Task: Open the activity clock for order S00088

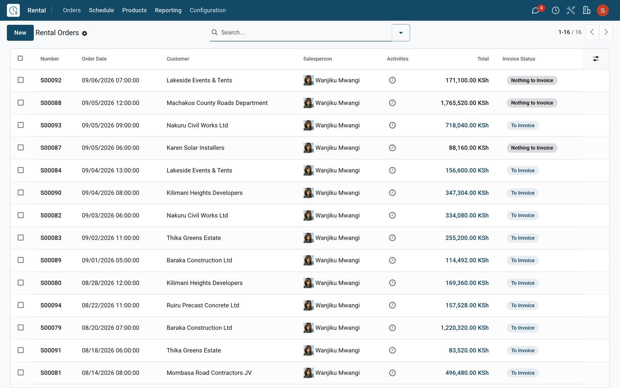Action: tap(392, 103)
